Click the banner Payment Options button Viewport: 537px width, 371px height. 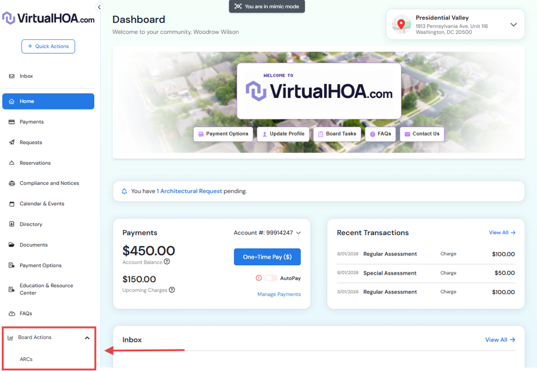[223, 134]
